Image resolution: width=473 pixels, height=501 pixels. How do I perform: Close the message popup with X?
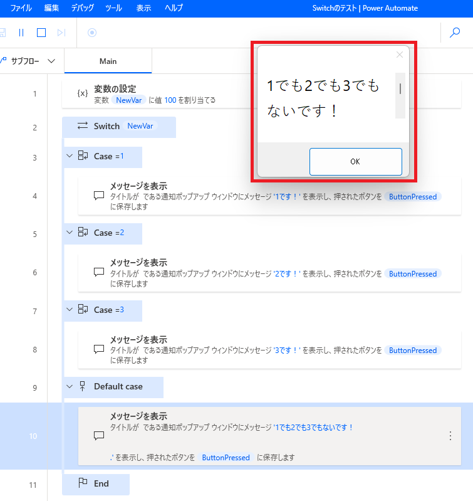pyautogui.click(x=400, y=55)
